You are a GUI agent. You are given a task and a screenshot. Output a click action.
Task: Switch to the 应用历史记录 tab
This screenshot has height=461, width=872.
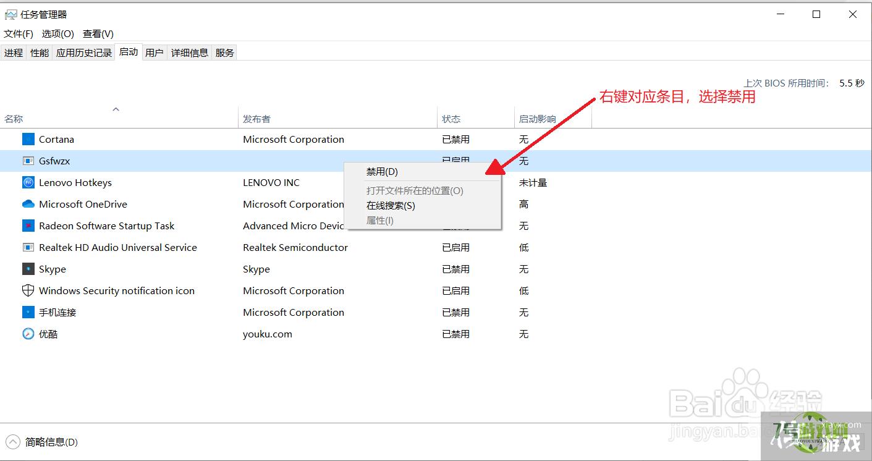pos(84,53)
